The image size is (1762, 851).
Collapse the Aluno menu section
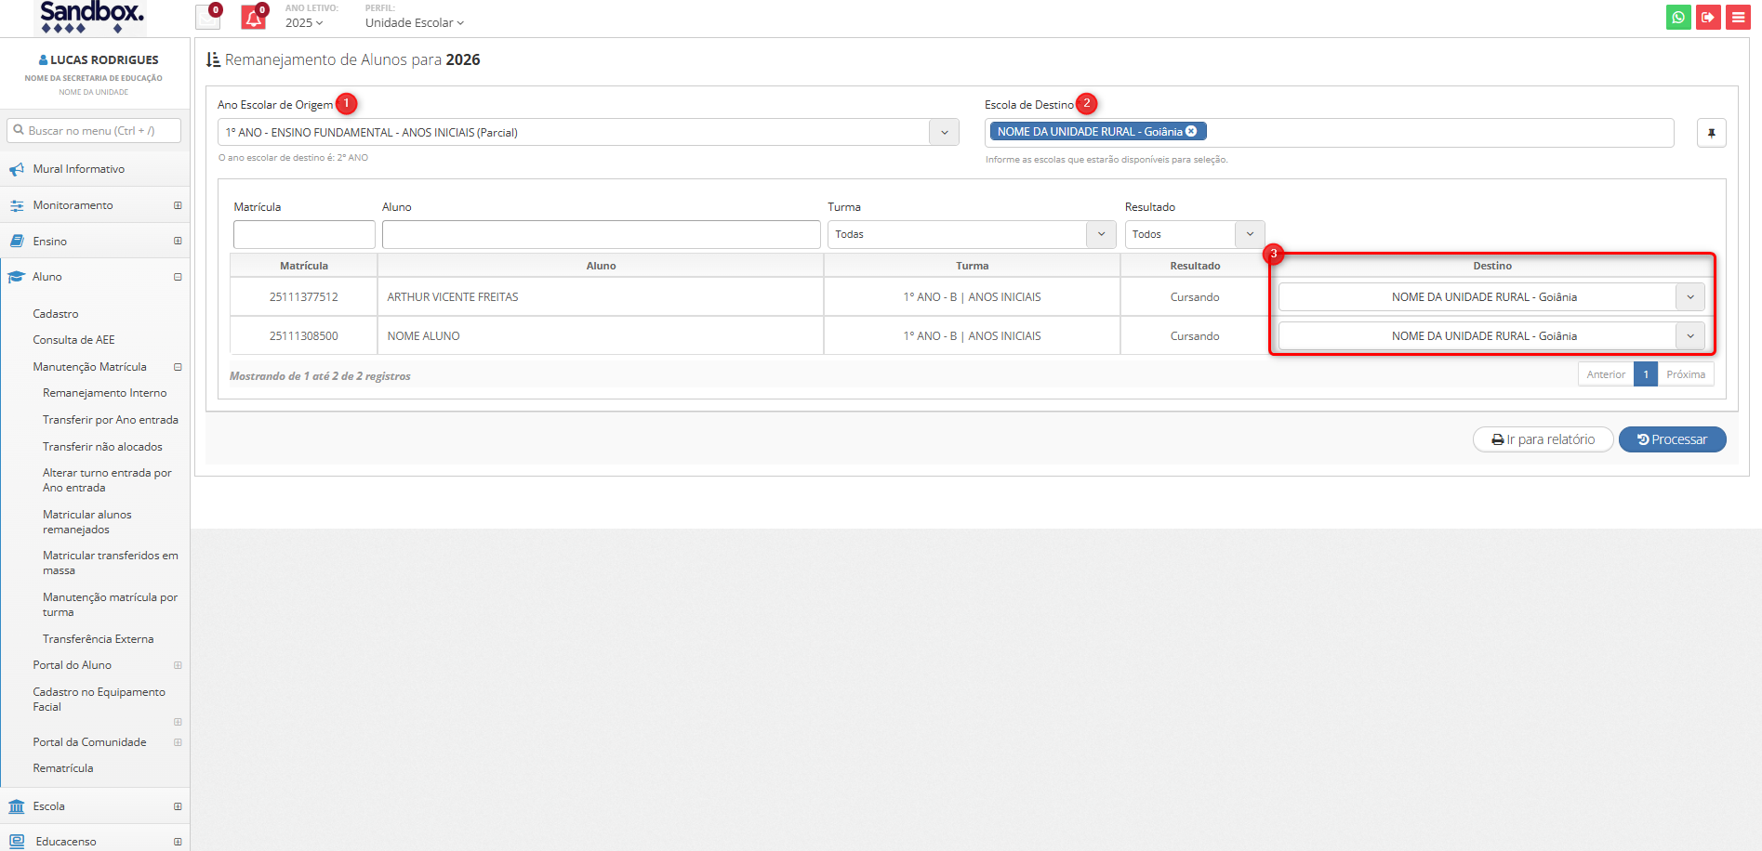[x=178, y=277]
